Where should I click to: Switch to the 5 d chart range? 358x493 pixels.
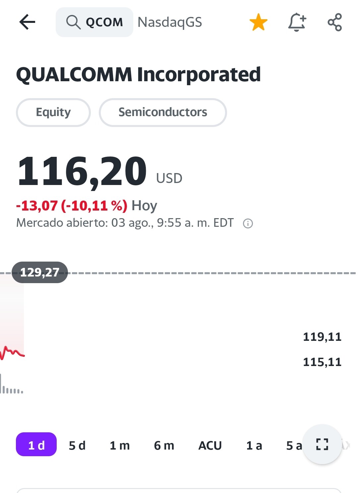[x=77, y=445]
